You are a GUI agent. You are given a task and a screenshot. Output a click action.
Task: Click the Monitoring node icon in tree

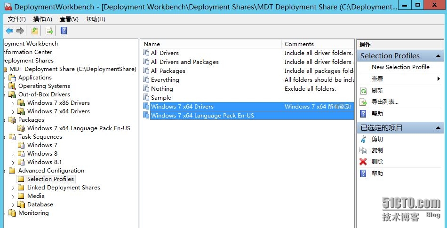click(x=12, y=213)
